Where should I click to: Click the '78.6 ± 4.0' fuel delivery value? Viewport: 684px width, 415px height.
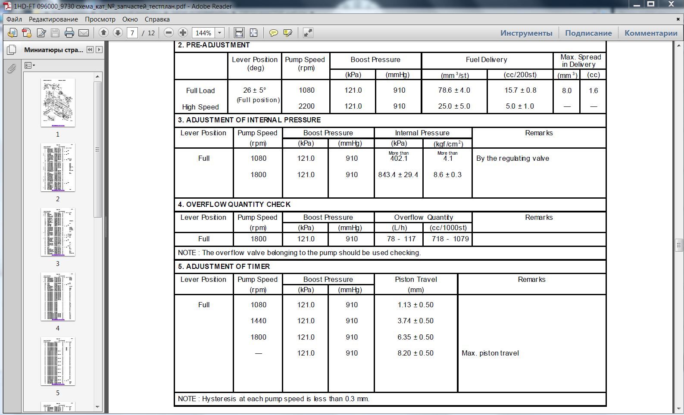454,90
